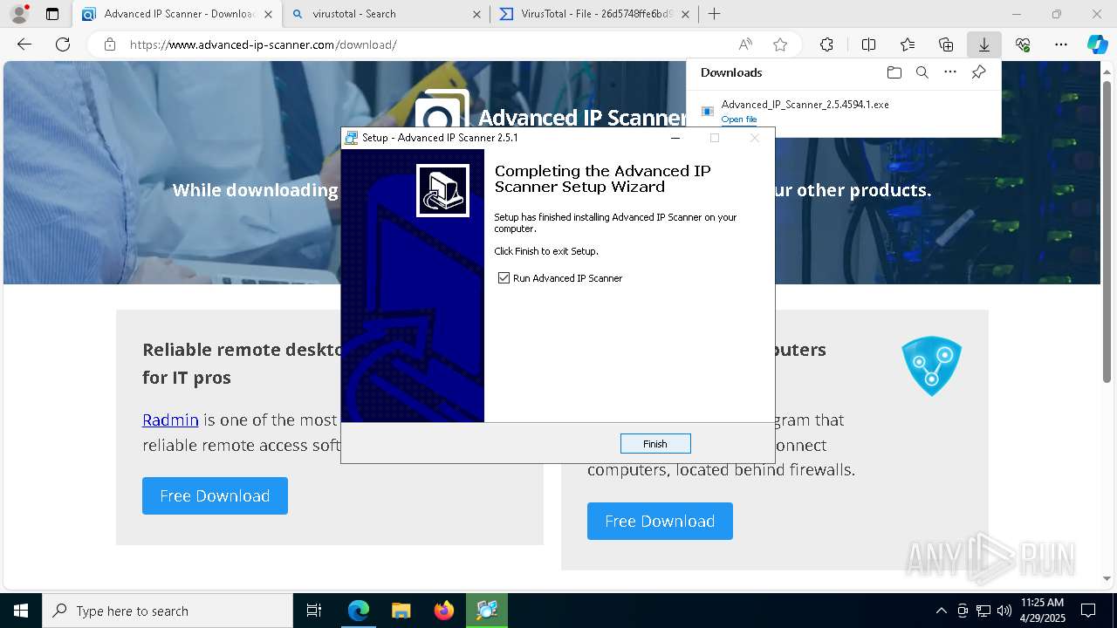Viewport: 1117px width, 628px height.
Task: Click Setup window title bar icon
Action: coord(351,138)
